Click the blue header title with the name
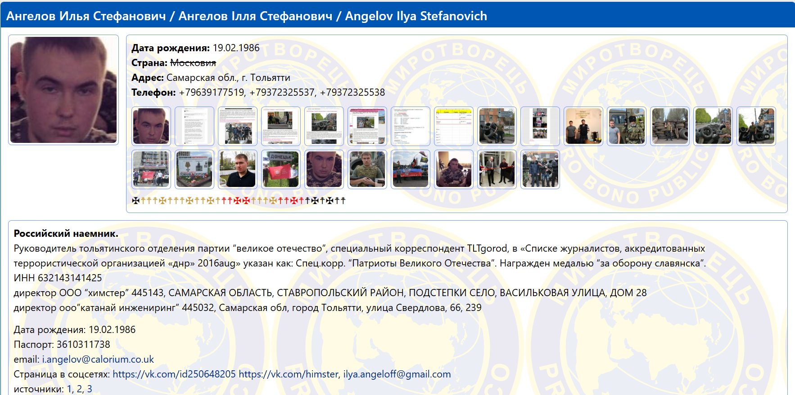795x395 pixels. [x=247, y=16]
